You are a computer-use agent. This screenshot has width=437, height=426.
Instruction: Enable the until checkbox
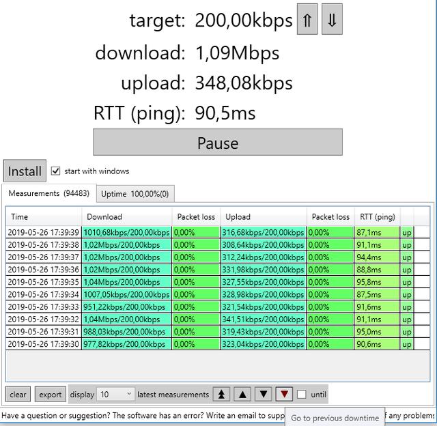point(302,395)
